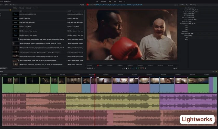This screenshot has height=129, width=218.
Task: Open the Cues tab in right panel
Action: point(187,5)
